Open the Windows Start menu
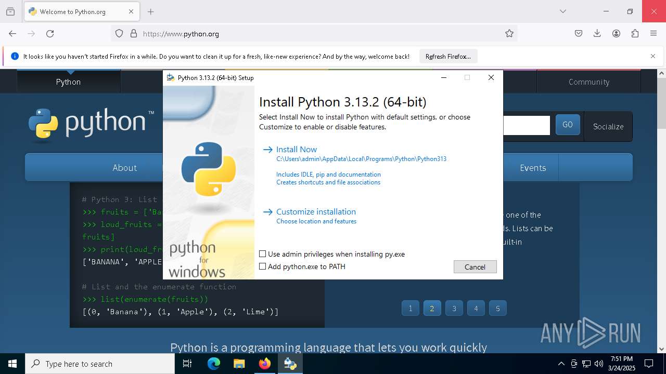 point(12,364)
